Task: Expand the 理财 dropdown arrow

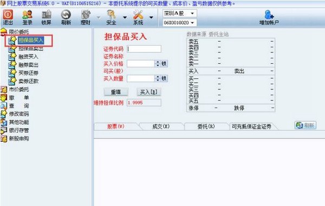Action: click(x=99, y=18)
